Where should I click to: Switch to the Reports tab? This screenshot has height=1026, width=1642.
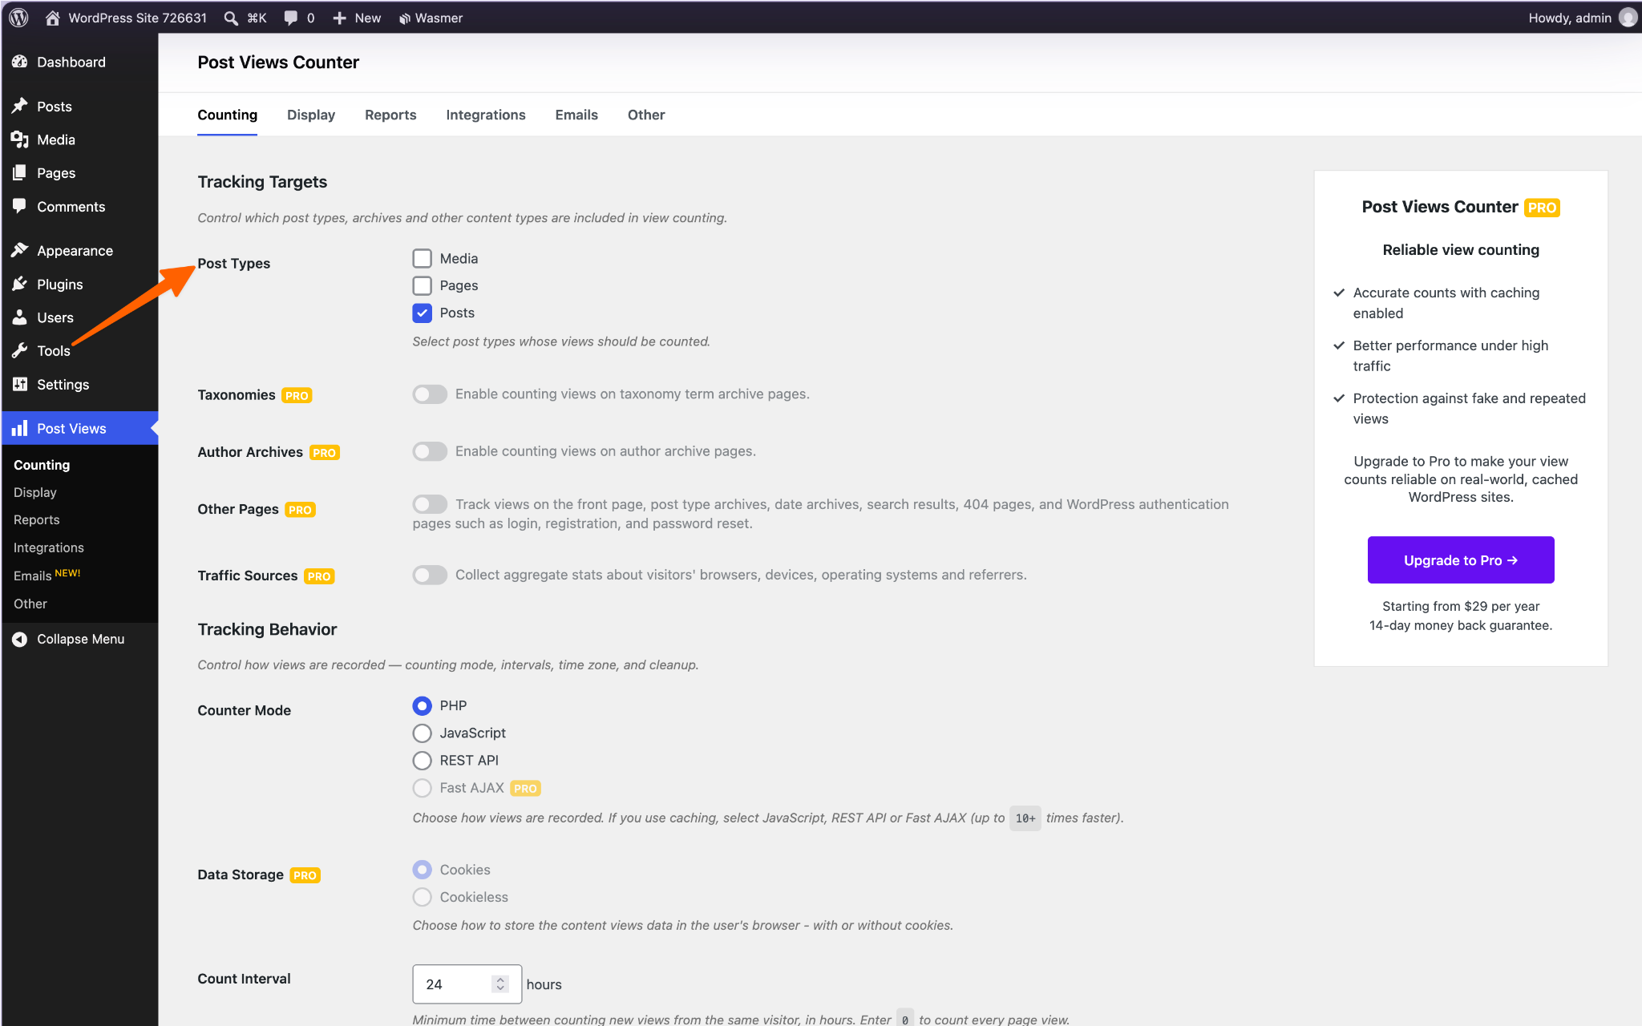click(x=390, y=115)
